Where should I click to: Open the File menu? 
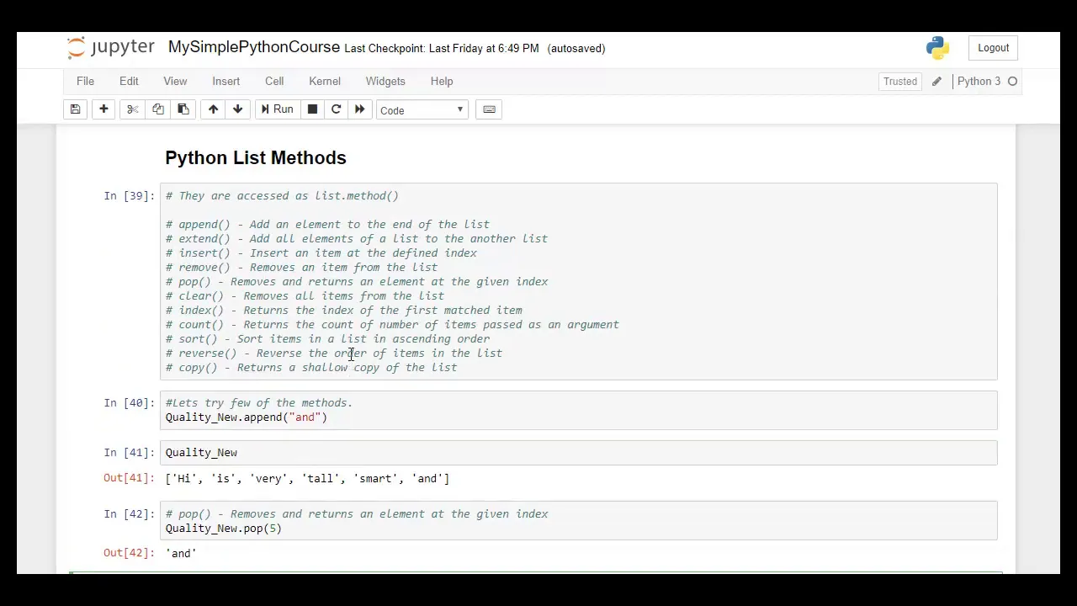tap(85, 82)
